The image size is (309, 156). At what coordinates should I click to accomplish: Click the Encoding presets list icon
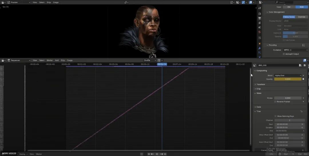point(304,45)
